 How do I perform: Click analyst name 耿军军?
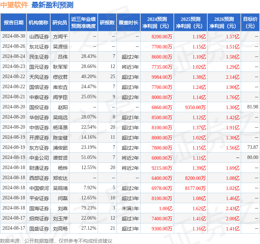(x=60, y=67)
